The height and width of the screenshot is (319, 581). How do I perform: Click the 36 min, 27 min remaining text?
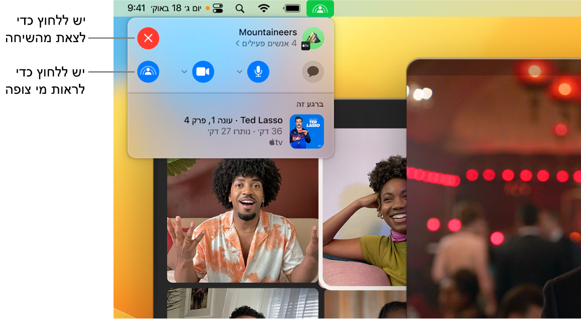pyautogui.click(x=245, y=131)
